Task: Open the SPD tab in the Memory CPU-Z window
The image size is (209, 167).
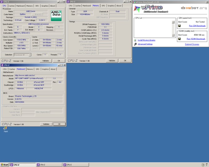Action: point(103,6)
